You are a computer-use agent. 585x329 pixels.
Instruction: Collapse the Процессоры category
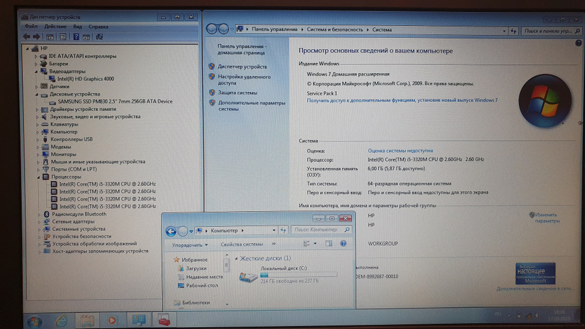point(39,177)
